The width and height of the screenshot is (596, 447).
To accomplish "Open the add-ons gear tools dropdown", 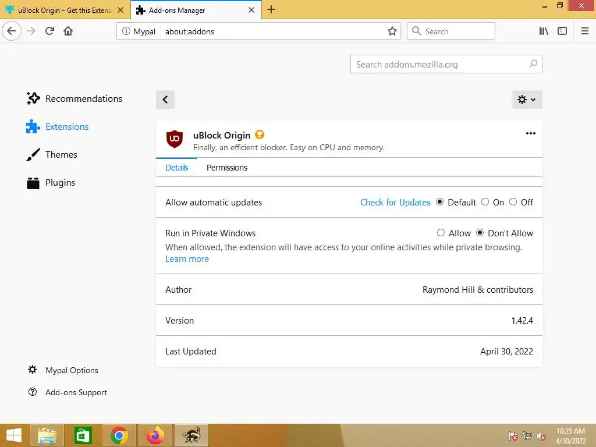I will tap(527, 100).
